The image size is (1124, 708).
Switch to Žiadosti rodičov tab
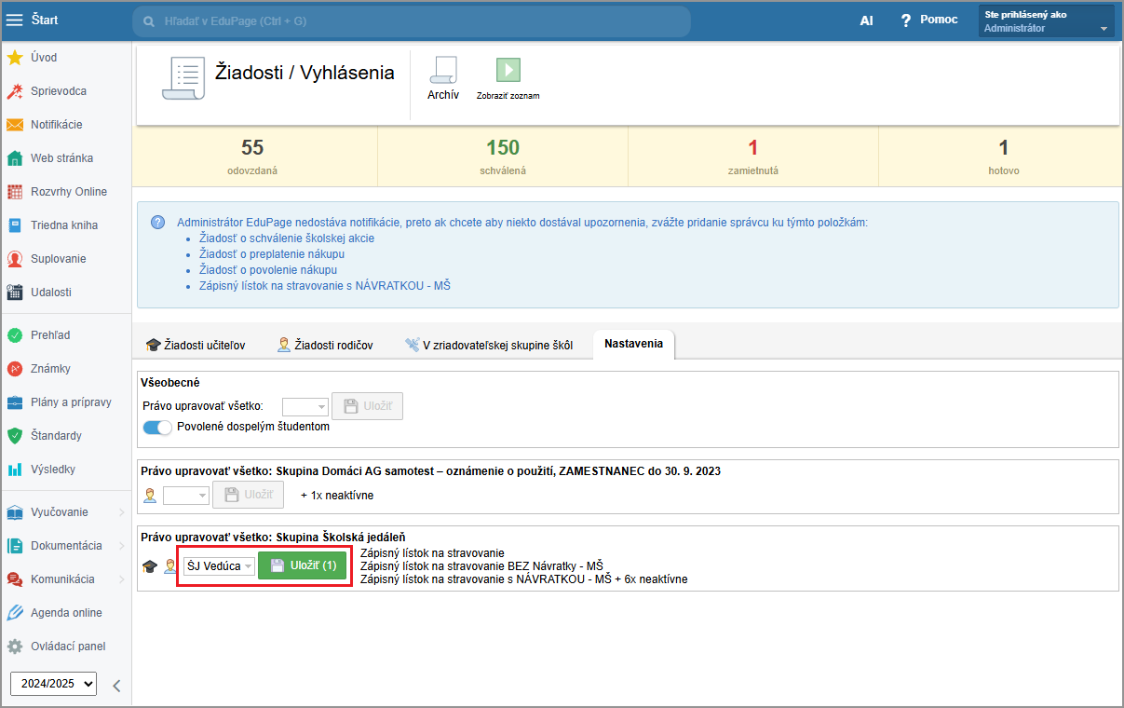pyautogui.click(x=325, y=346)
